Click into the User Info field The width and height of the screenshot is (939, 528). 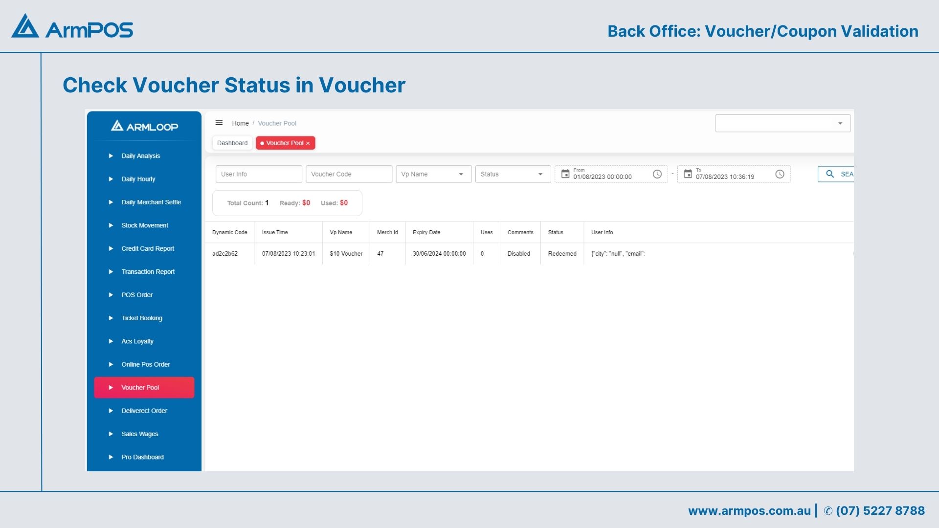coord(258,174)
